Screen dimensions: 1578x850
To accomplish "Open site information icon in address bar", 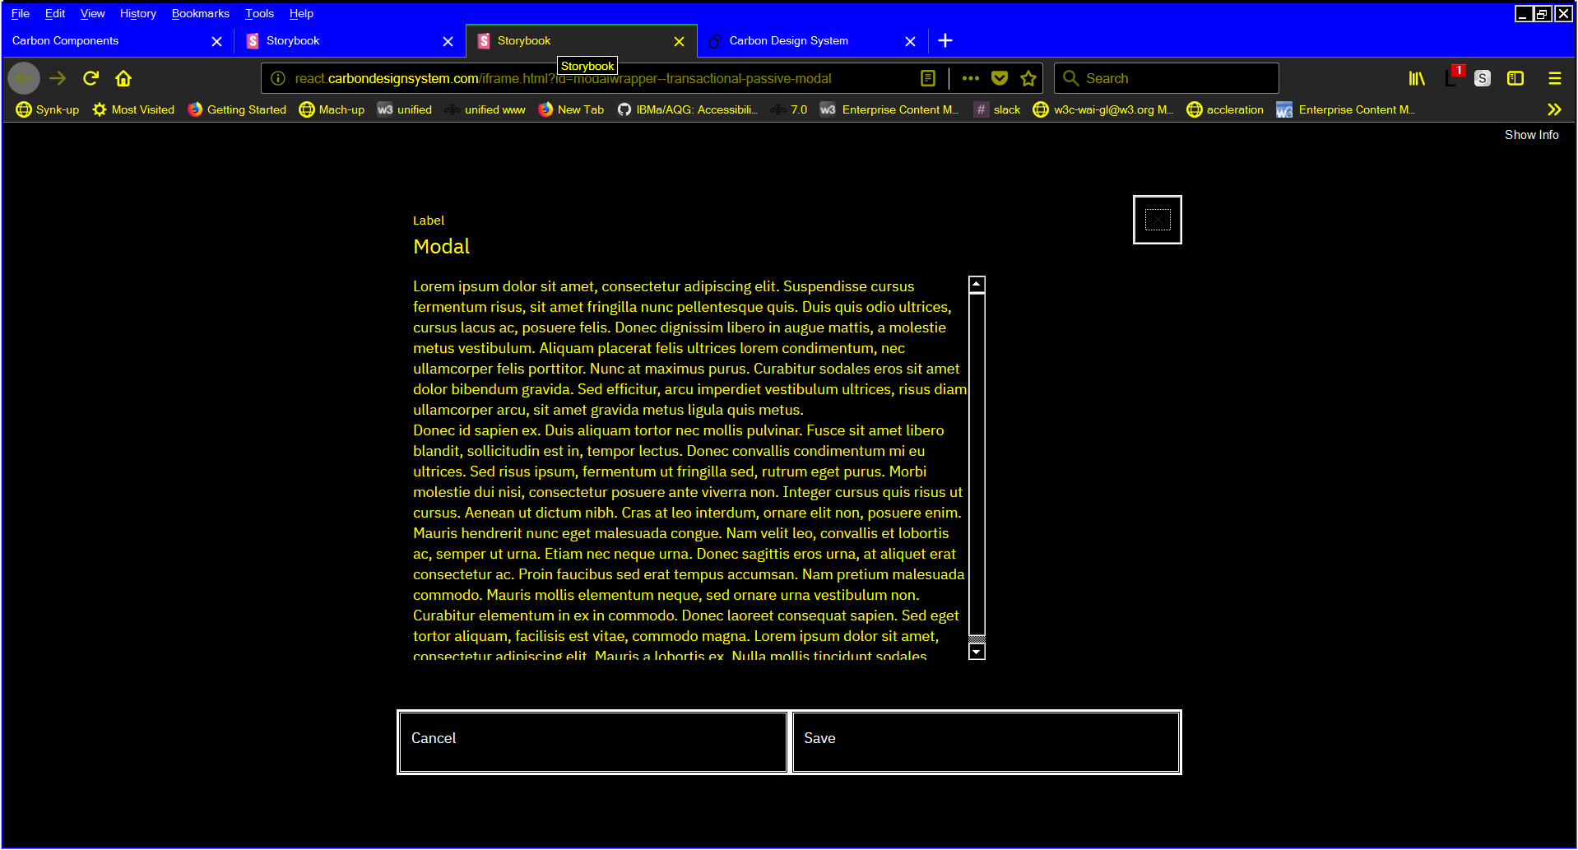I will (x=278, y=78).
